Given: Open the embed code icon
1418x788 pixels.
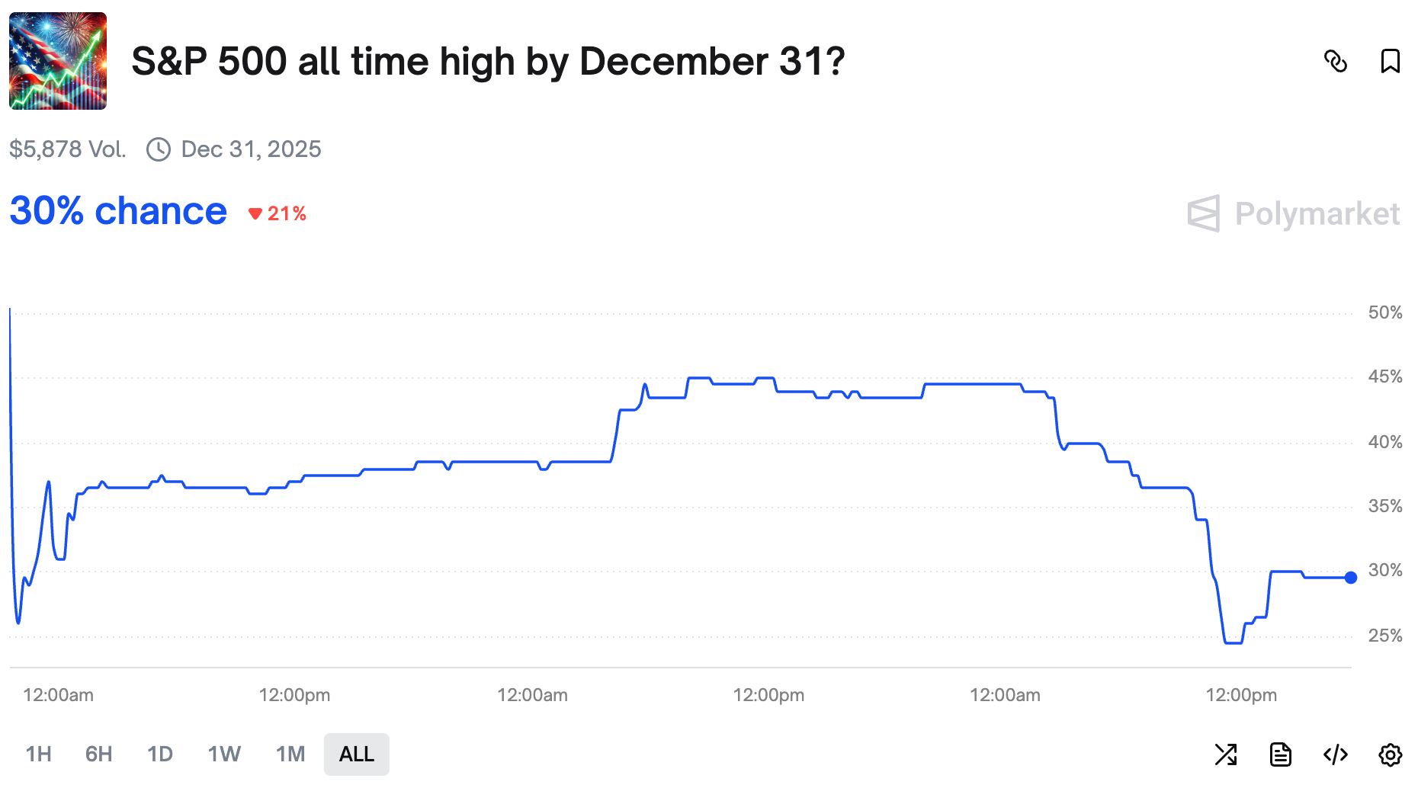Looking at the screenshot, I should coord(1335,754).
